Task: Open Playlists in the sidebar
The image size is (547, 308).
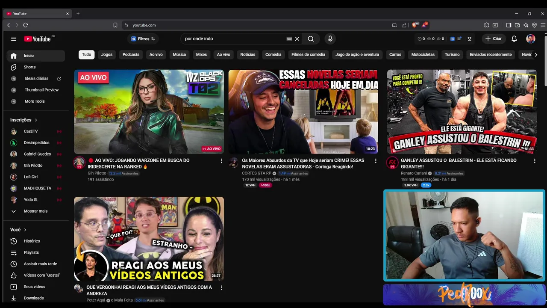Action: click(36, 253)
